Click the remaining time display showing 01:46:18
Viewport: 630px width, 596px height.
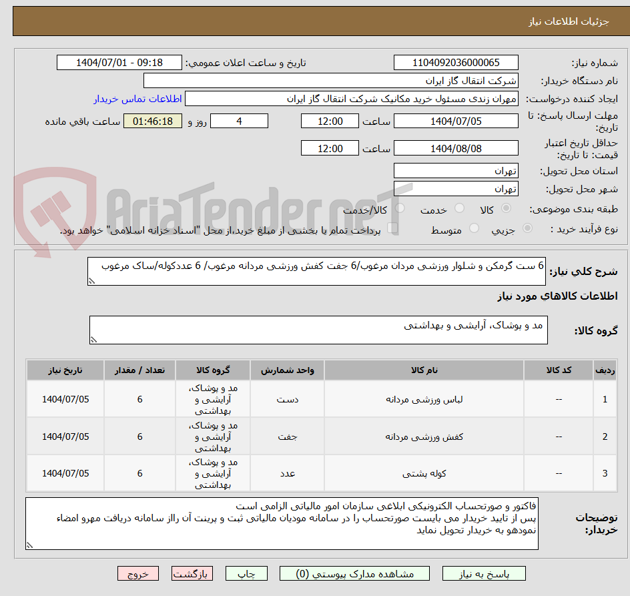[153, 121]
